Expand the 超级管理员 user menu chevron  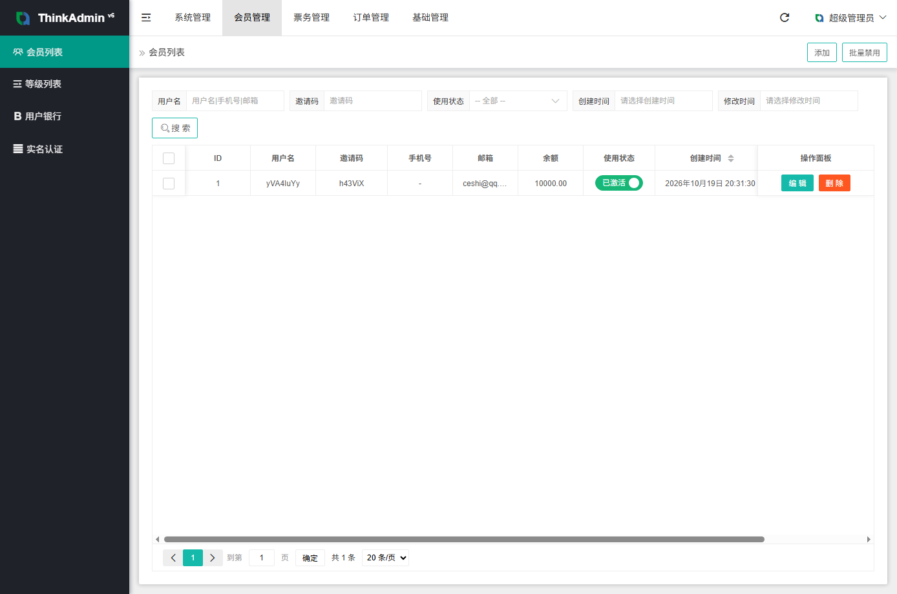(x=883, y=17)
